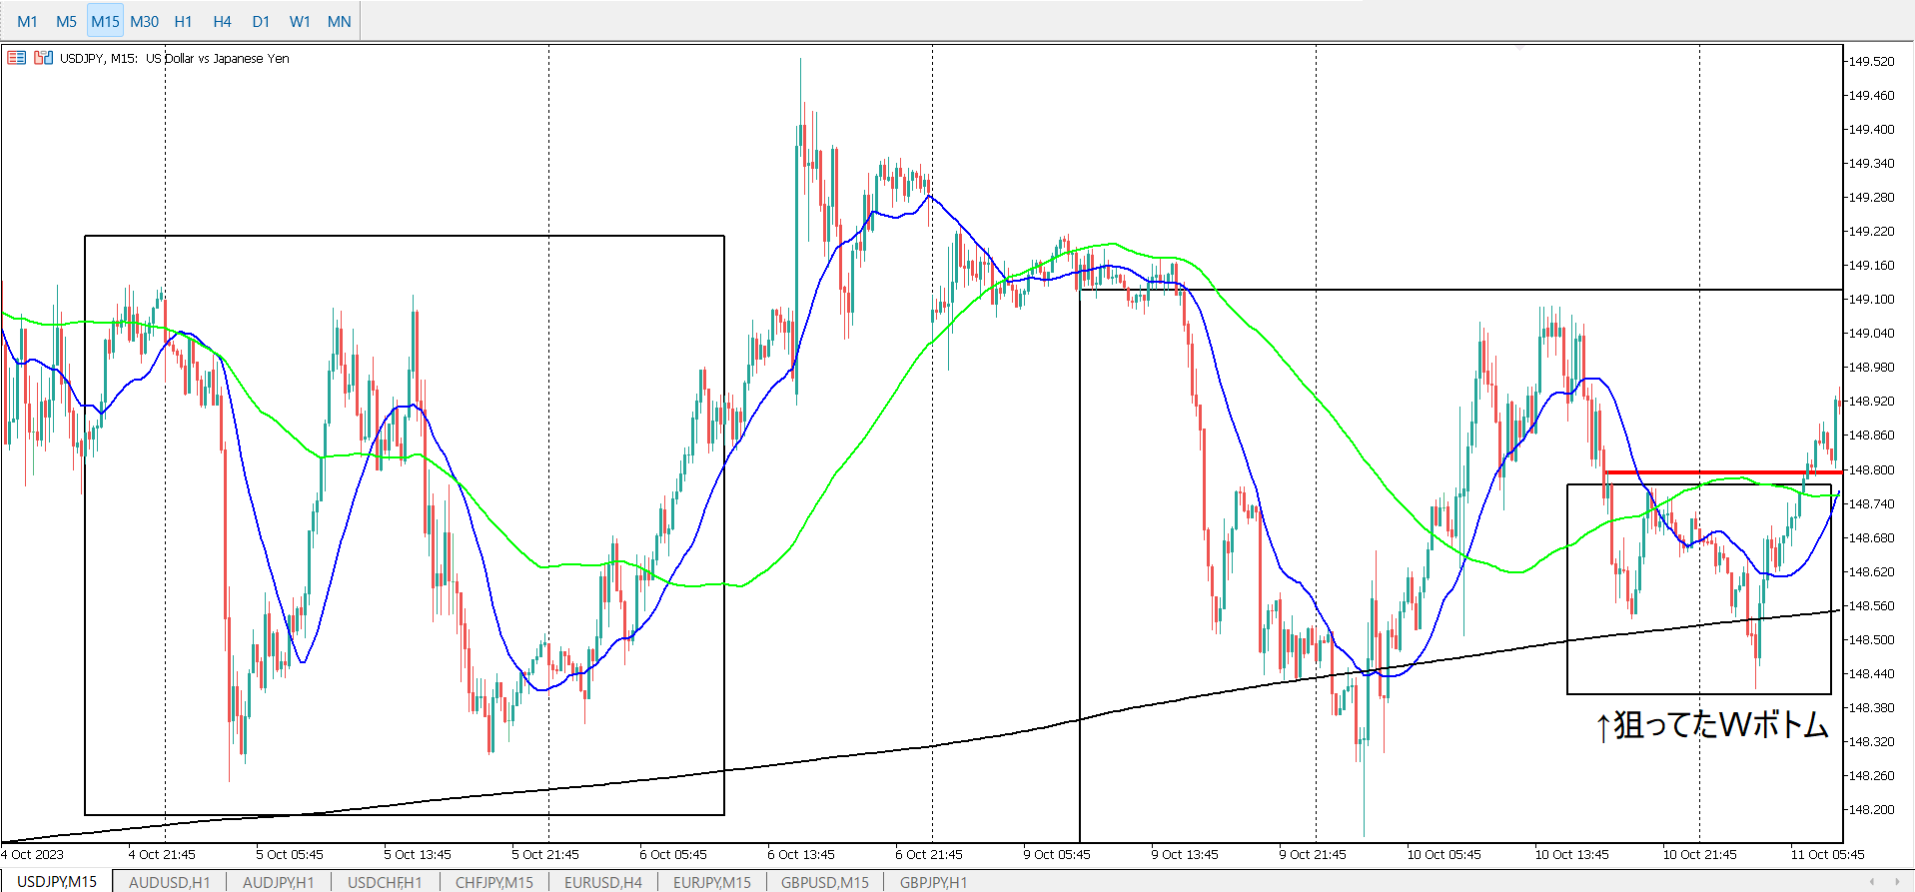Pick the MN monthly timeframe

coord(339,21)
